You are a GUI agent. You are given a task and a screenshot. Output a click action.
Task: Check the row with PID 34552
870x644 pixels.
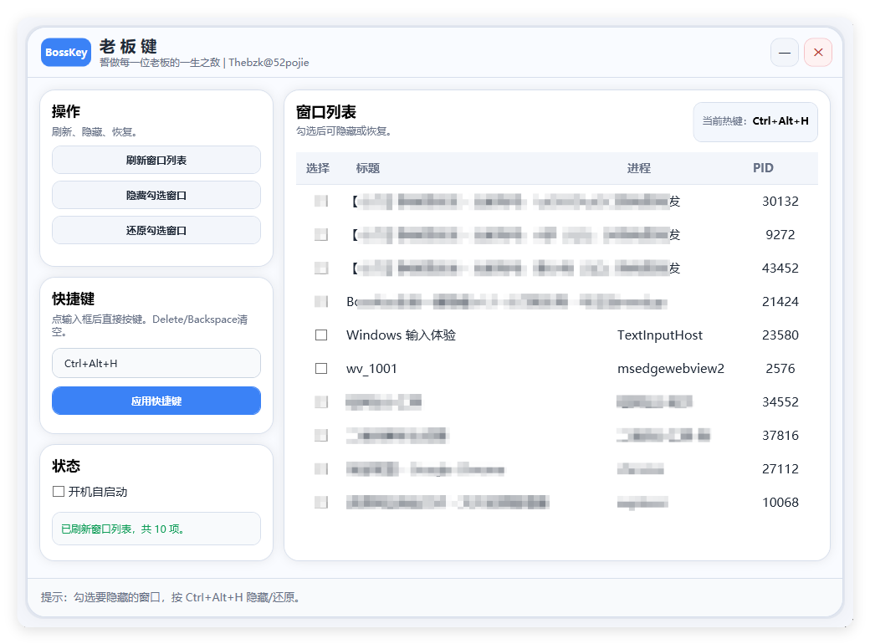(x=321, y=401)
